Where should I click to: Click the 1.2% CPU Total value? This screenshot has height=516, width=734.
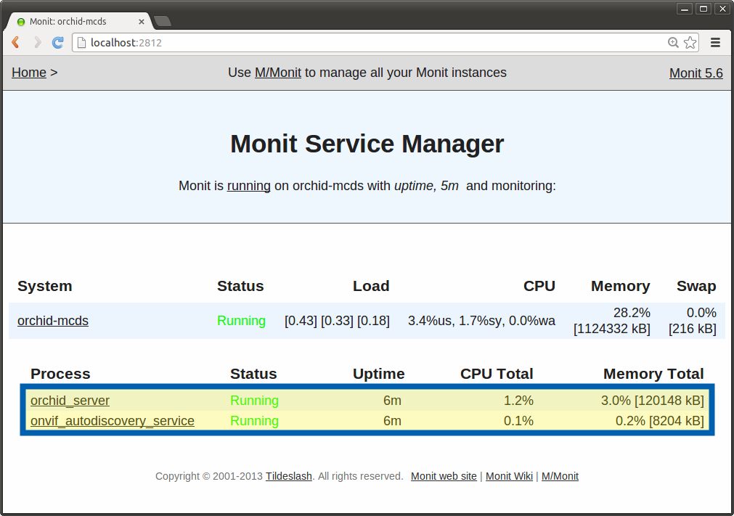[x=518, y=401]
